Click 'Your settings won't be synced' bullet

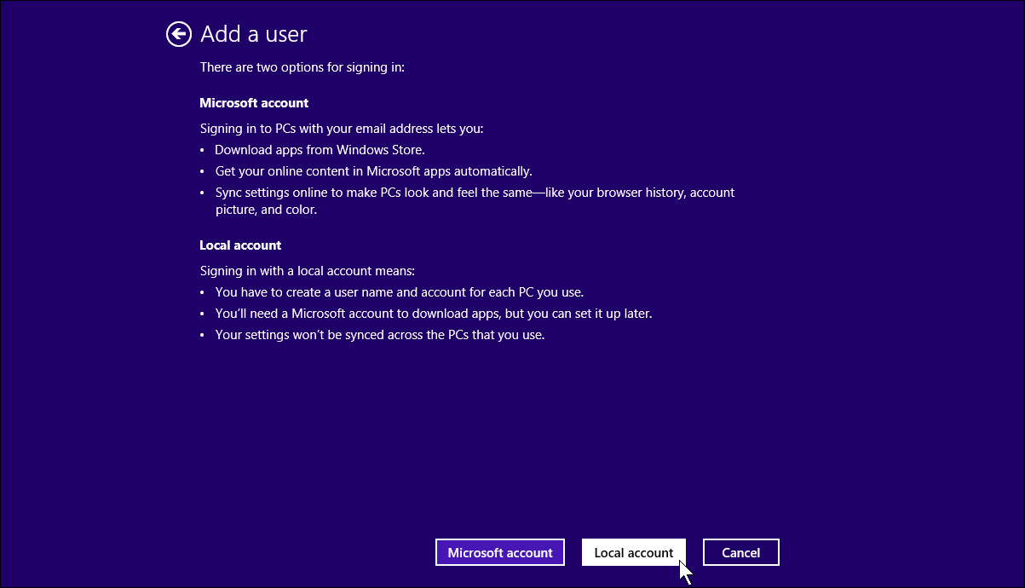(380, 335)
